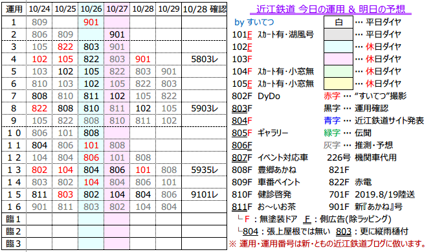Click the 102F legend entry
Screen dimensions: 433x252
click(242, 47)
